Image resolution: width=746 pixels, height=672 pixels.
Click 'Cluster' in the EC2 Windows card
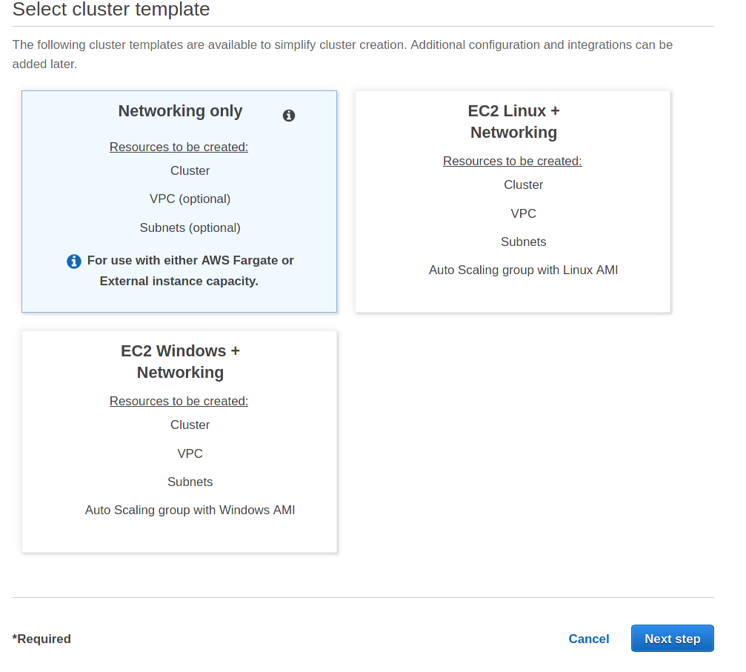pyautogui.click(x=190, y=425)
